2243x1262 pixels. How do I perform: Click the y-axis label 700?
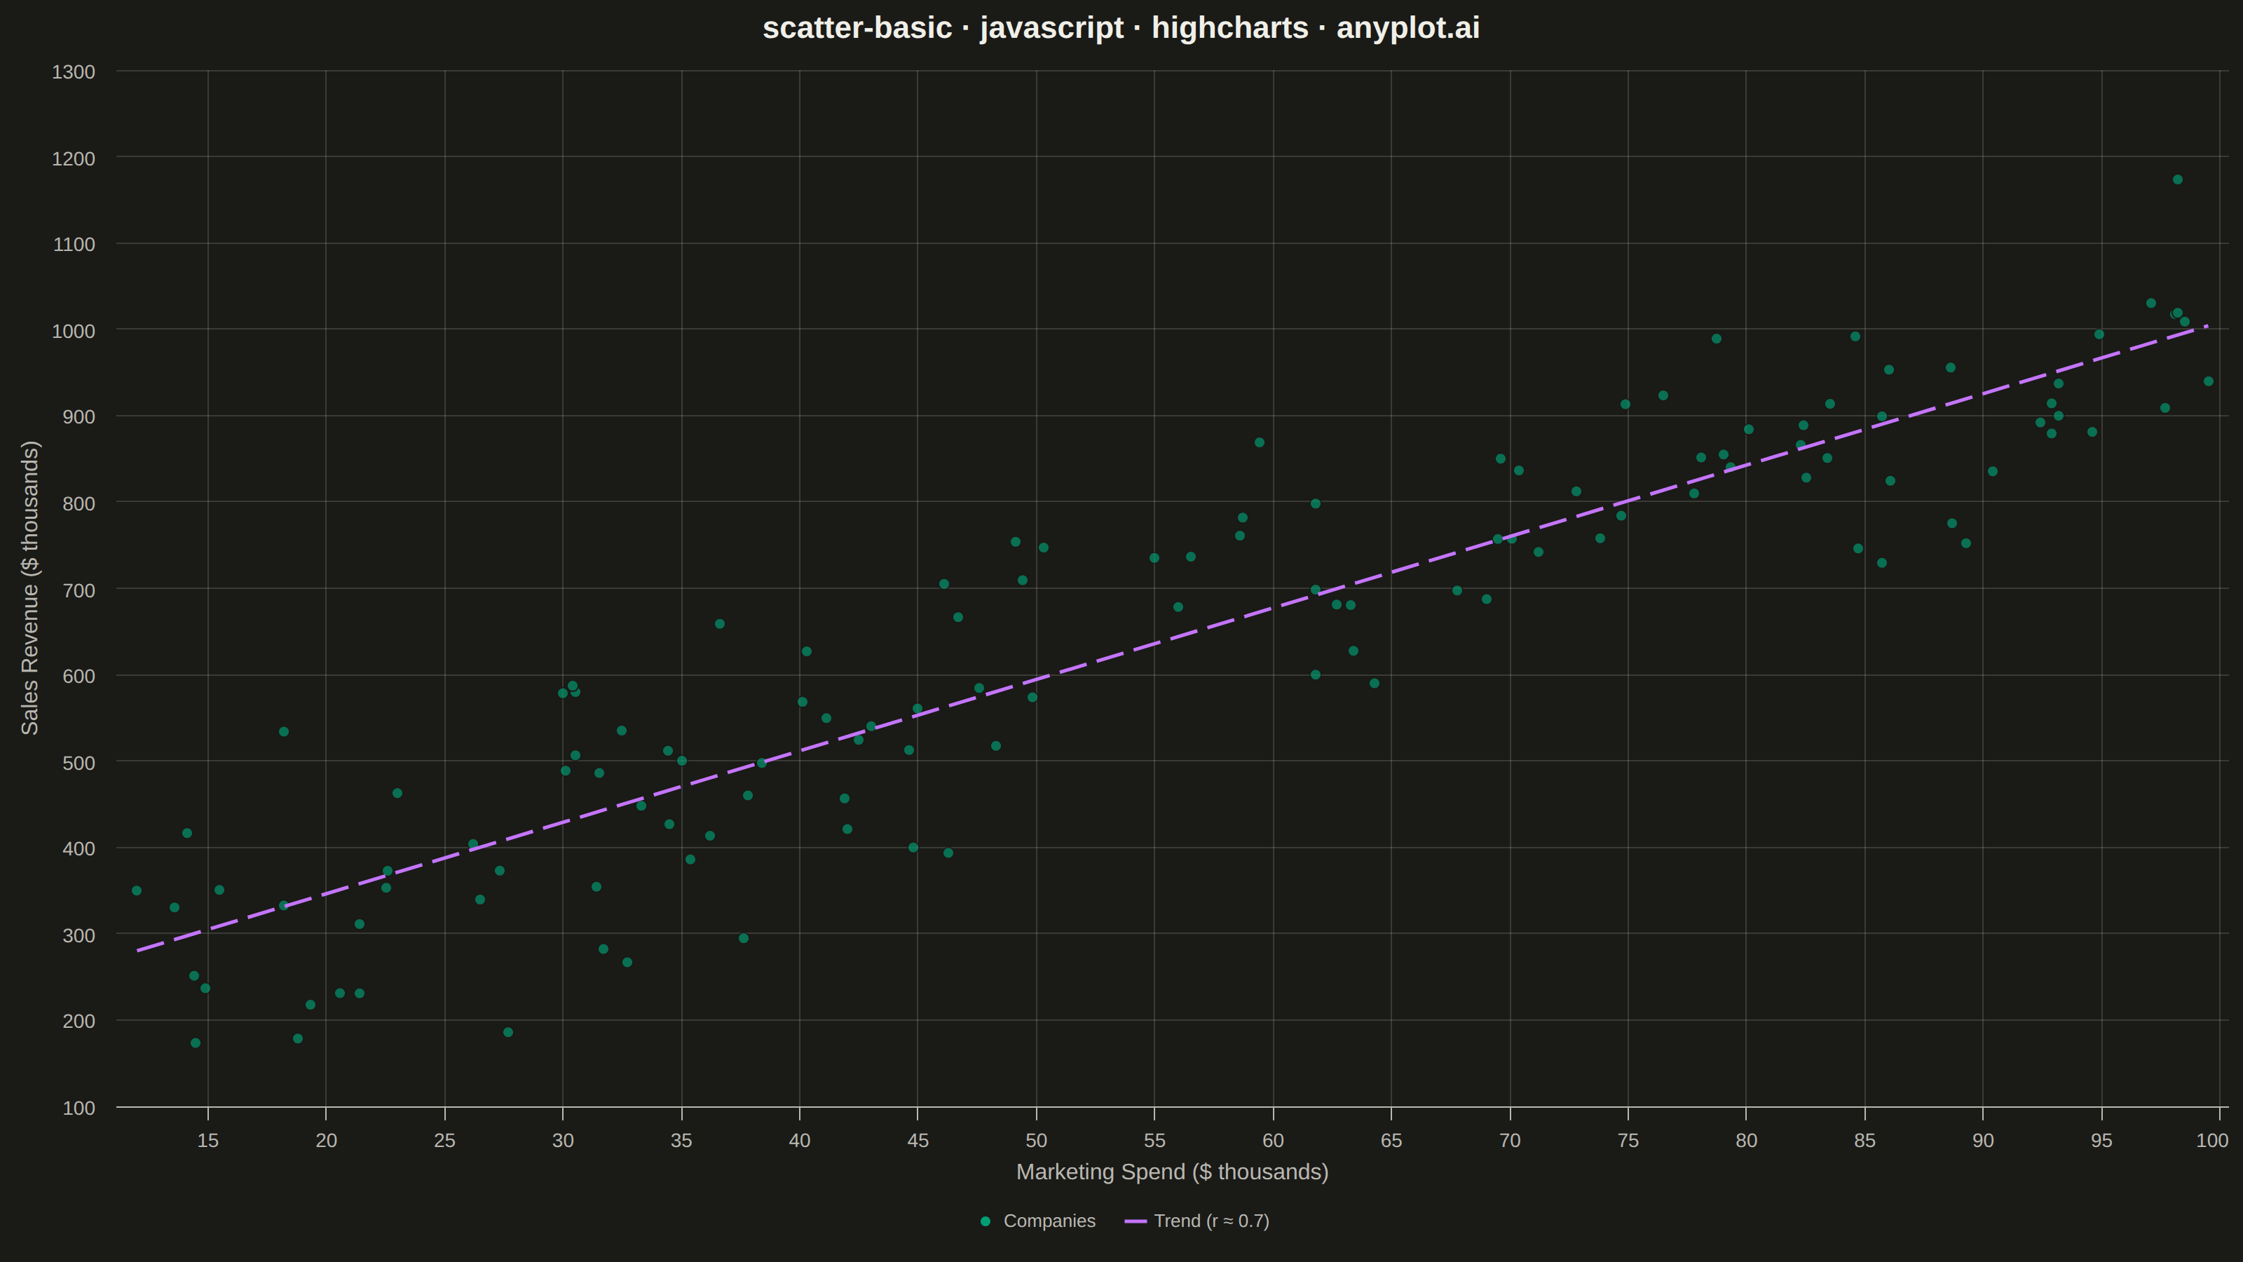(79, 590)
